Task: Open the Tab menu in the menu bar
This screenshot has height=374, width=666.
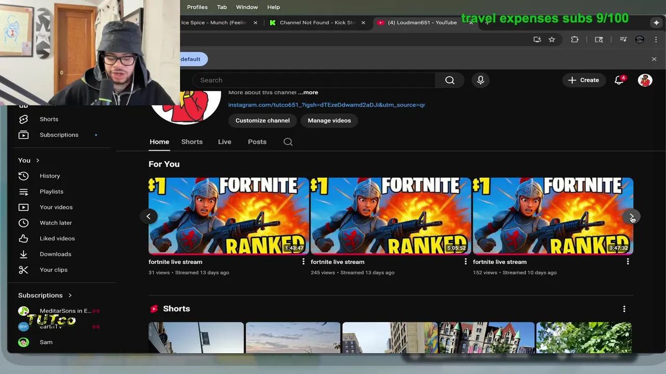Action: tap(222, 7)
